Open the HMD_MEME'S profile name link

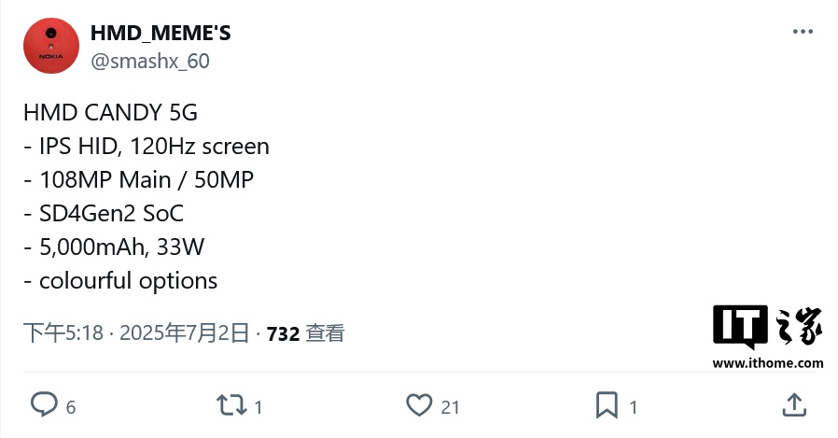click(161, 33)
